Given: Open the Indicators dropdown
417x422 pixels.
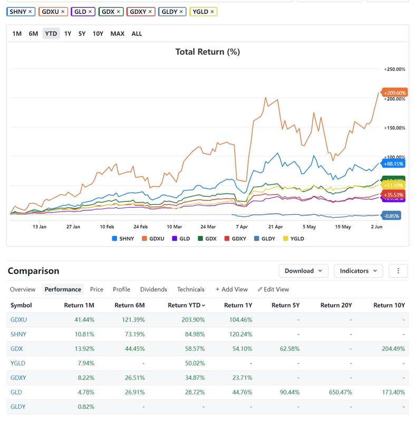Looking at the screenshot, I should tap(358, 271).
